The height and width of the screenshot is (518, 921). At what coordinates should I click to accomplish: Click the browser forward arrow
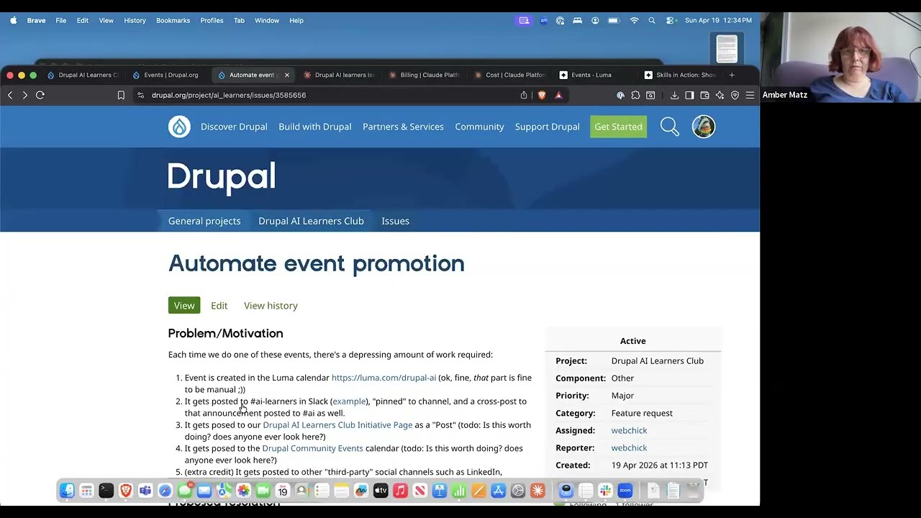24,95
